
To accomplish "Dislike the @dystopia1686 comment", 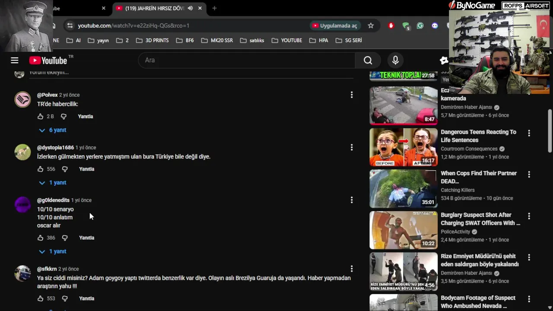I will (x=65, y=169).
